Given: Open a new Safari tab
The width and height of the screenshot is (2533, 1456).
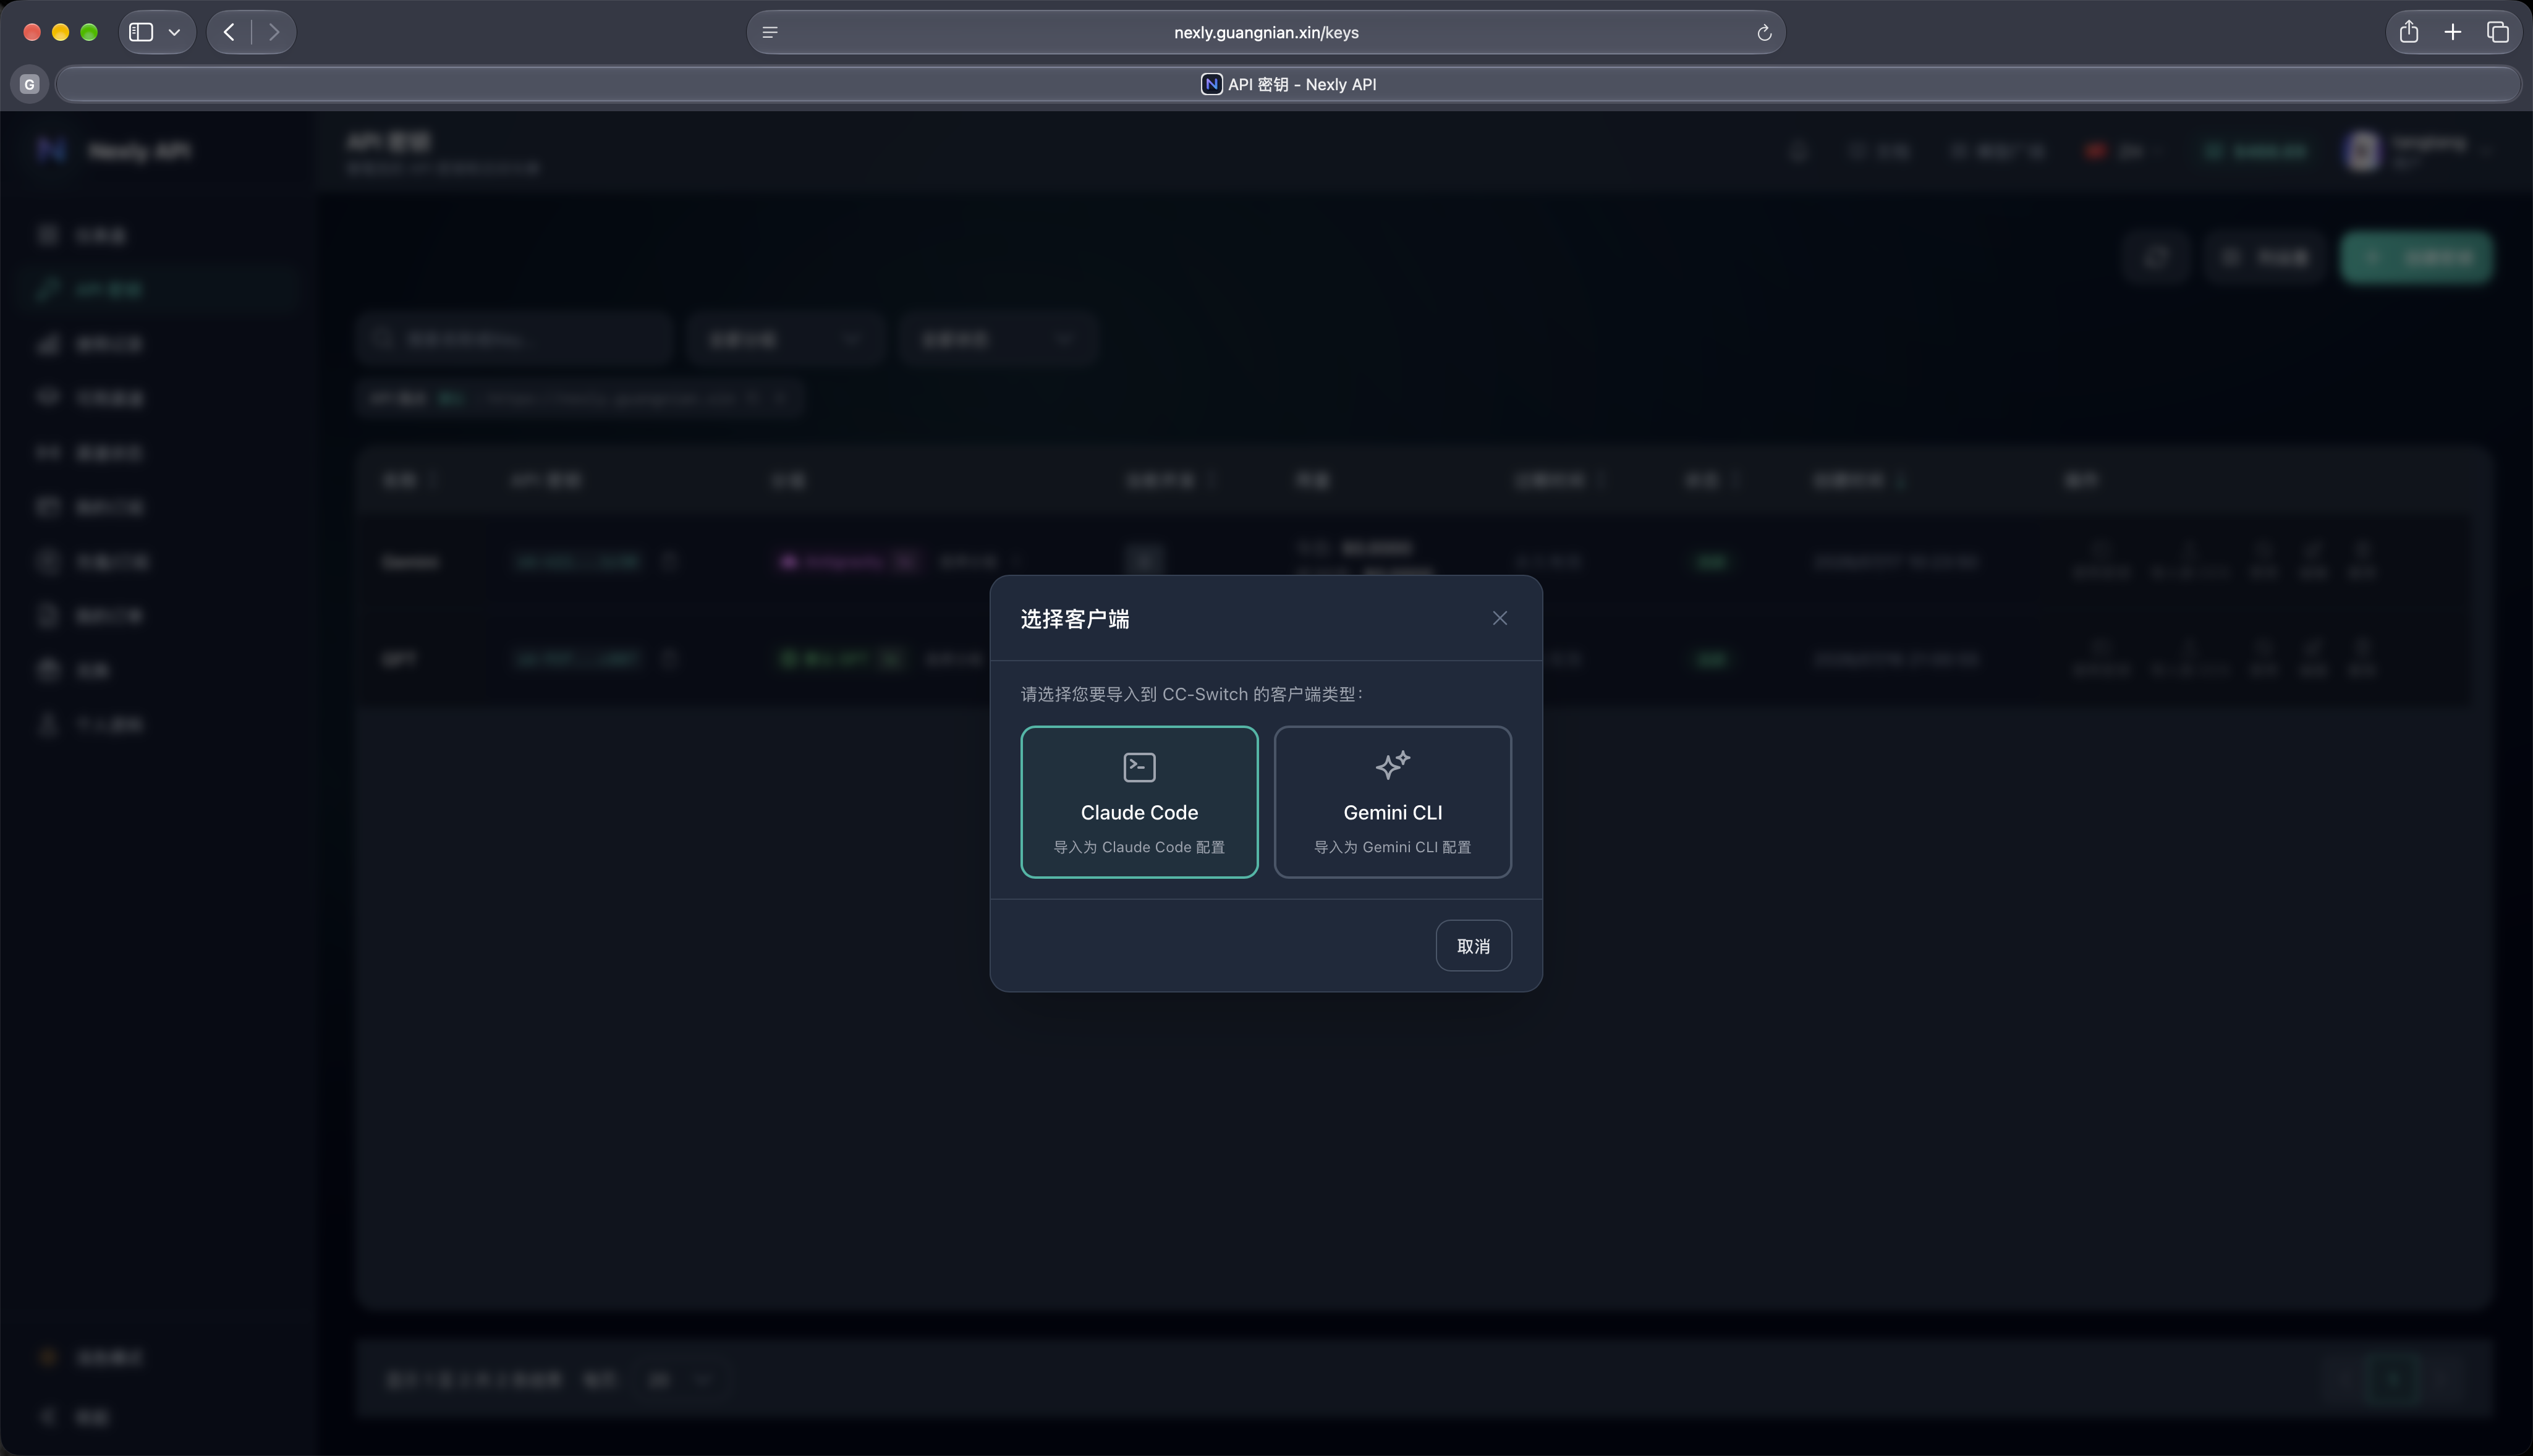Looking at the screenshot, I should (2453, 32).
